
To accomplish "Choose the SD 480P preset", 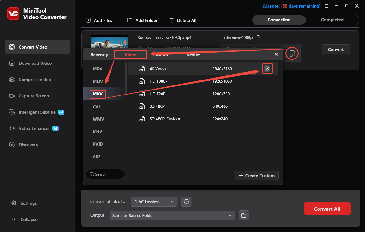I will pyautogui.click(x=203, y=106).
